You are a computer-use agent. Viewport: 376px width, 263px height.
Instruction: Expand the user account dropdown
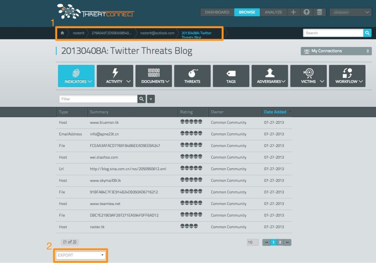tap(350, 12)
